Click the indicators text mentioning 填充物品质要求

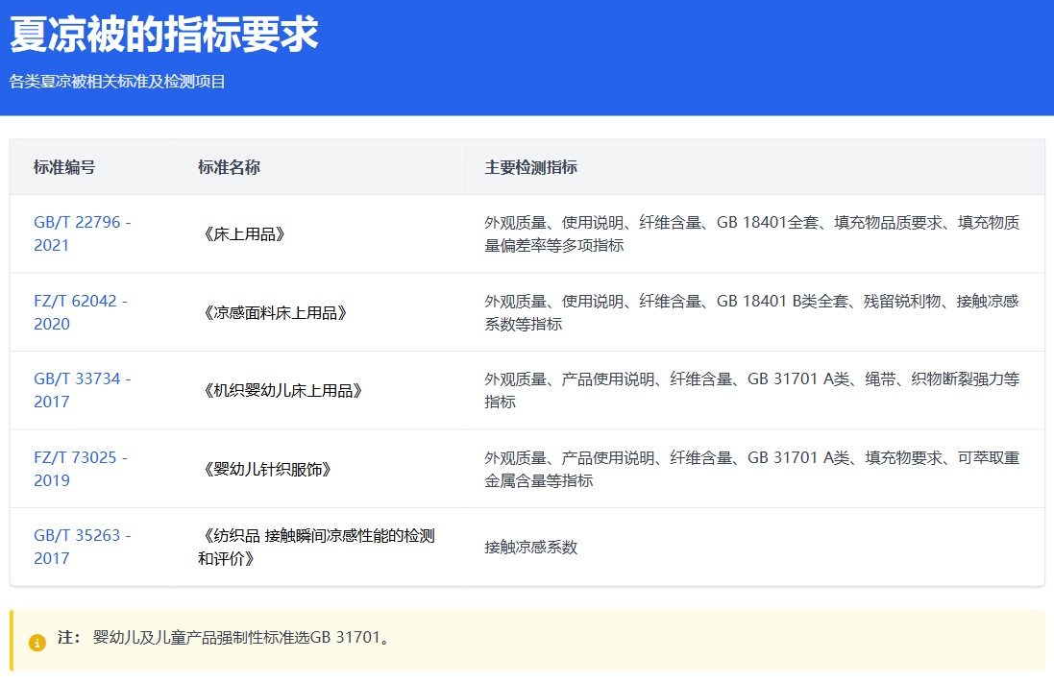tap(751, 233)
